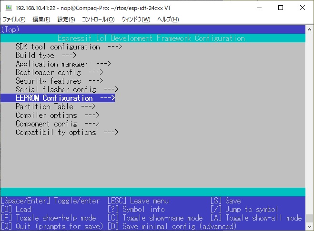Close the Tera Term window
The width and height of the screenshot is (314, 231).
[303, 8]
